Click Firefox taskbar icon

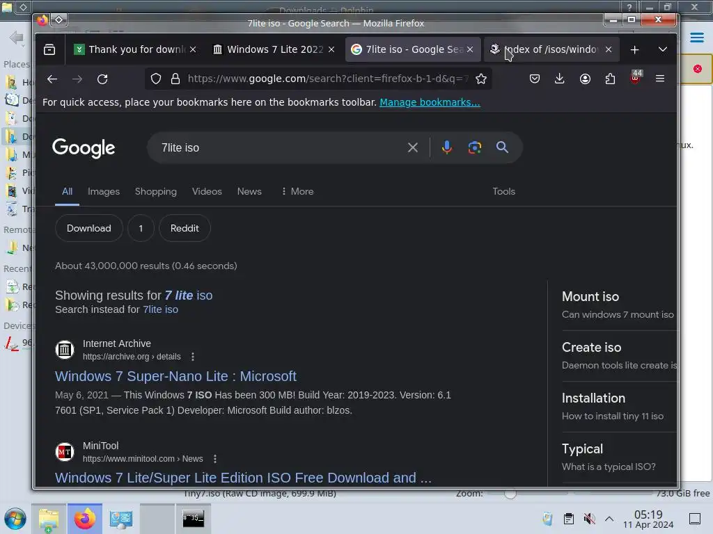pos(84,519)
